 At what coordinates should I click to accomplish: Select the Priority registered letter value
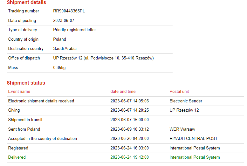click(x=74, y=30)
